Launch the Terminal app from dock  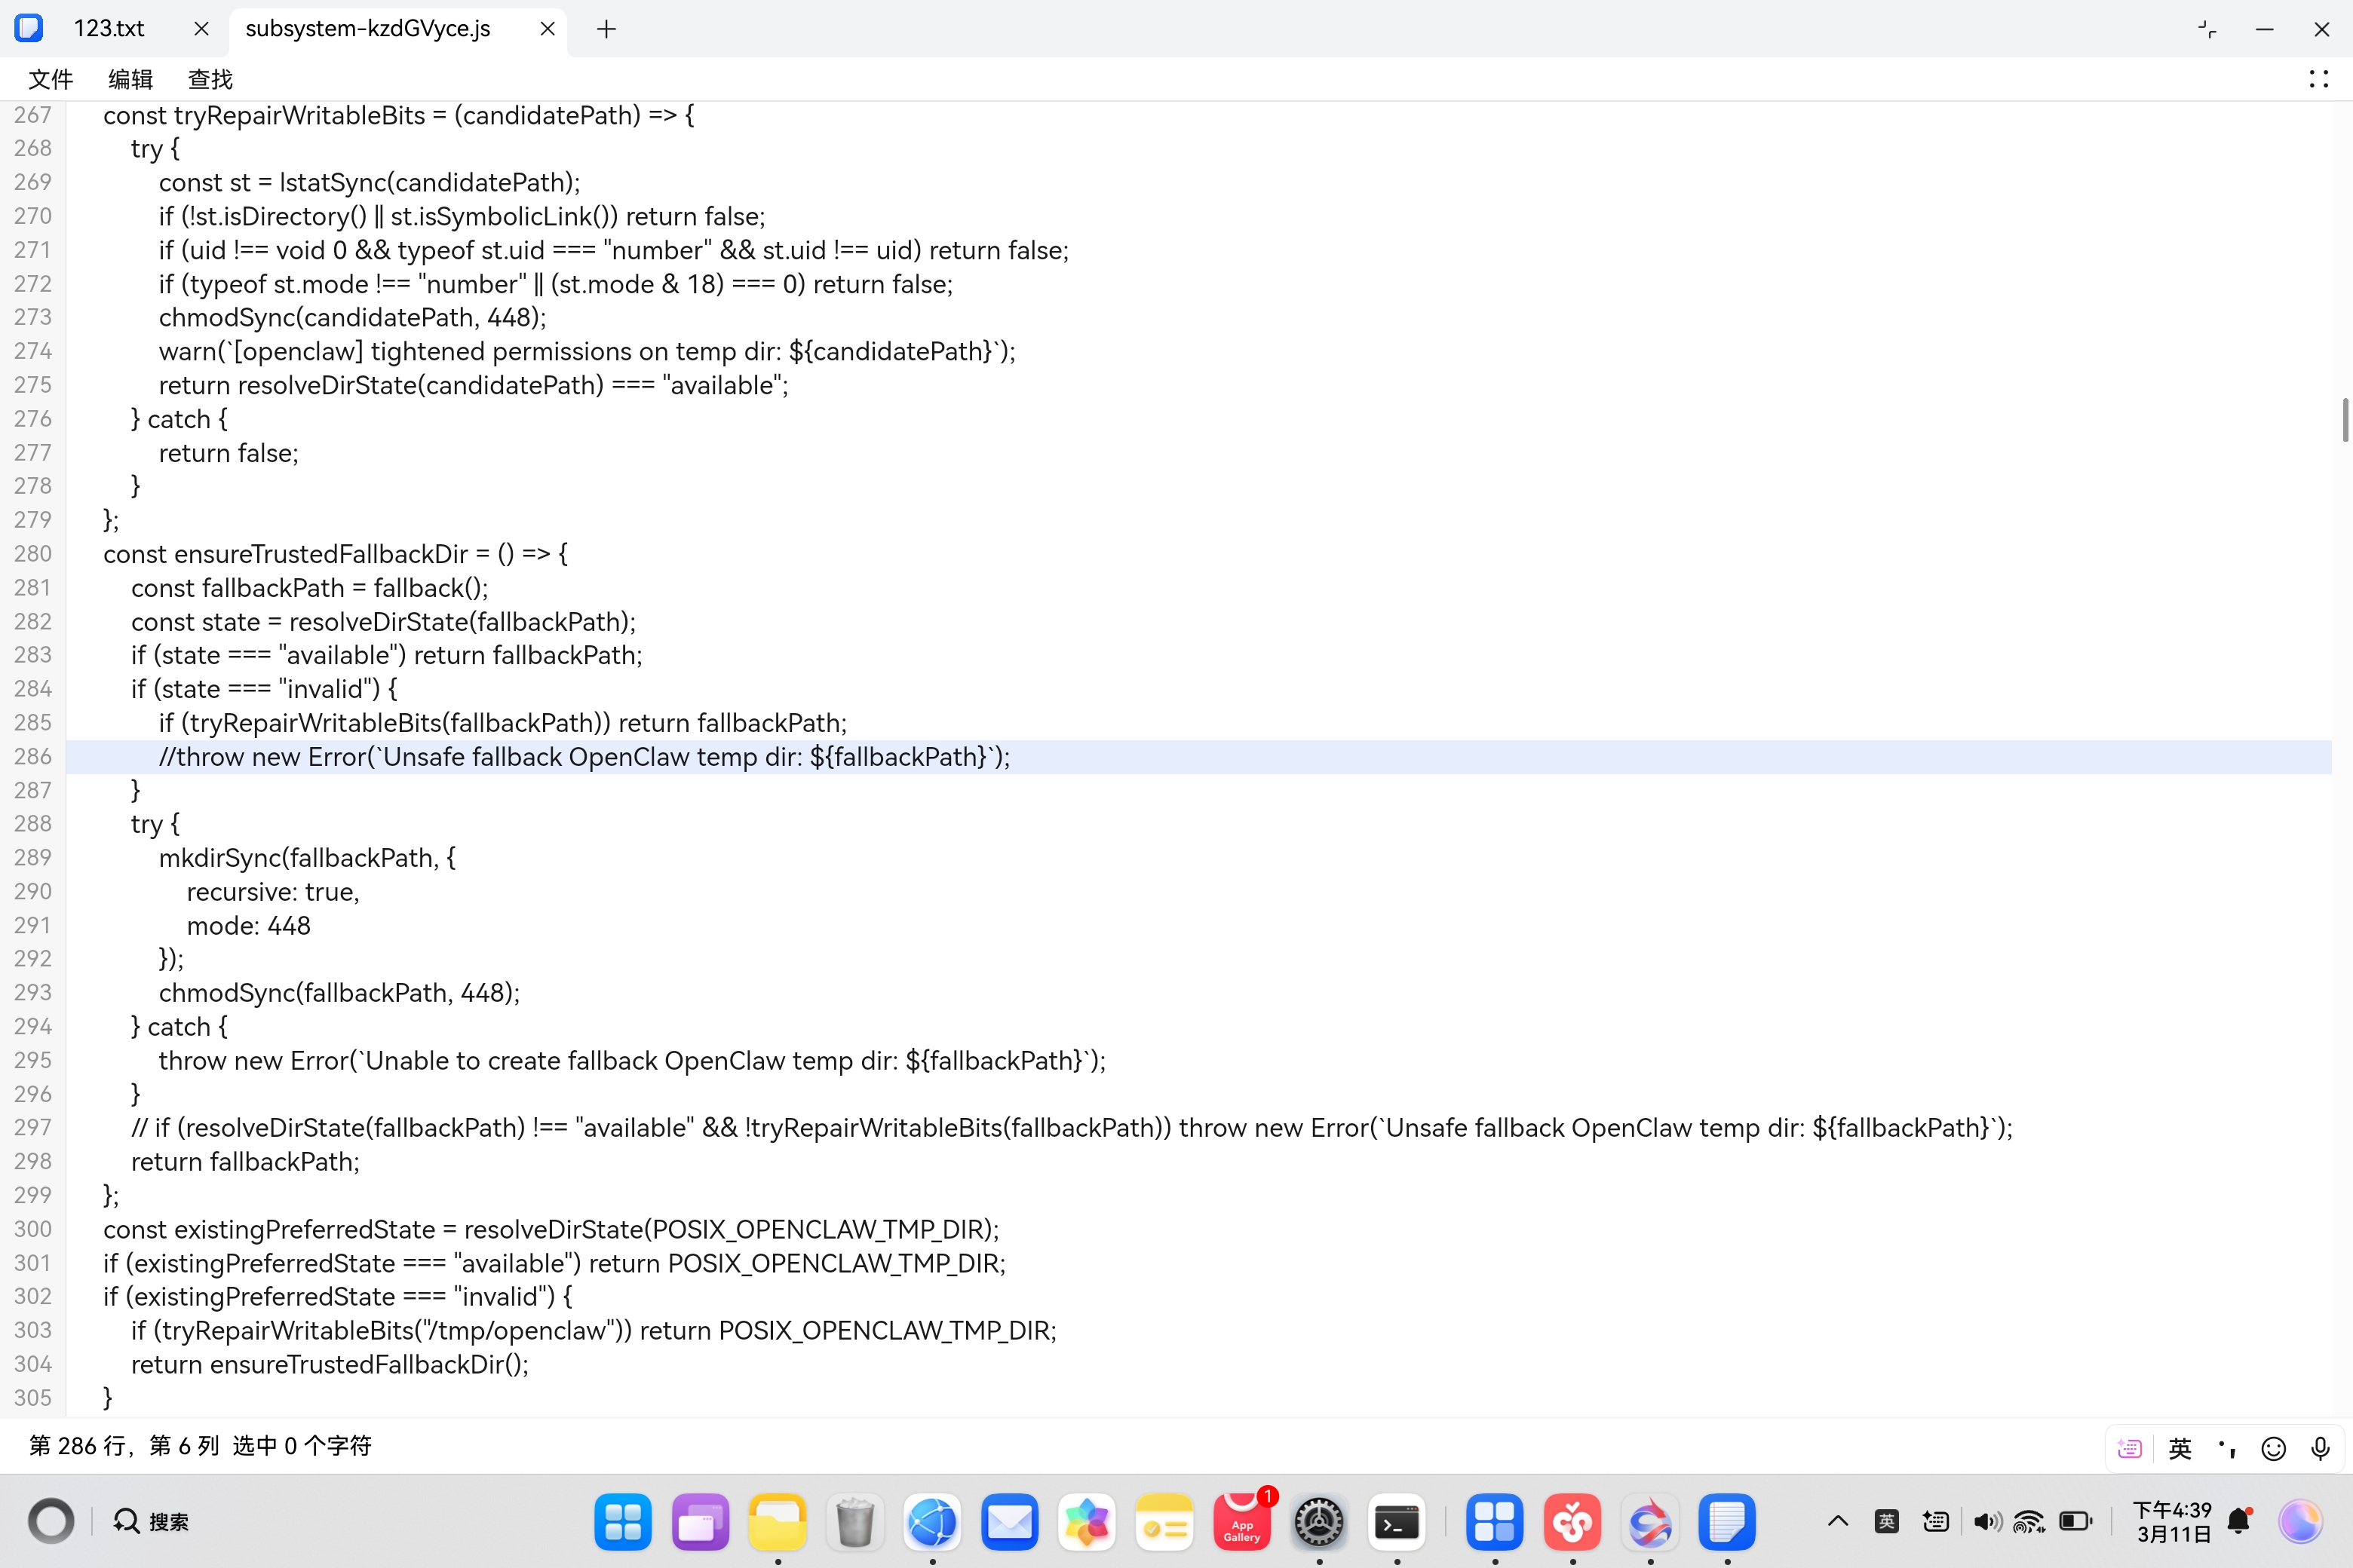[x=1397, y=1521]
